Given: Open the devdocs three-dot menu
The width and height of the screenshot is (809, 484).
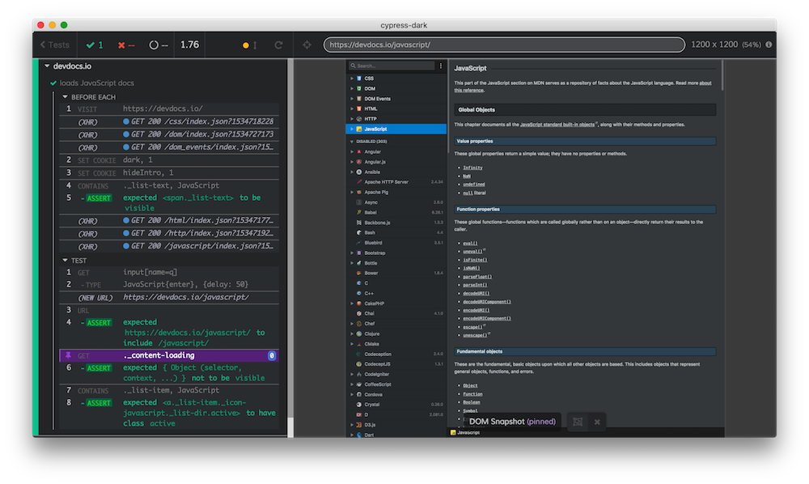Looking at the screenshot, I should pyautogui.click(x=441, y=66).
